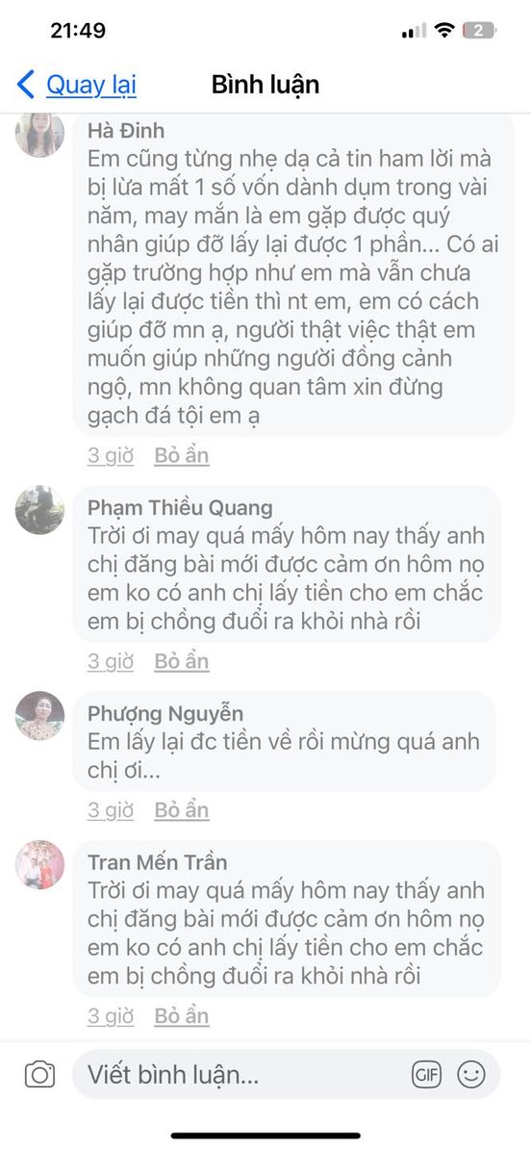Viewport: 531px width, 1149px height.
Task: Open the GIF picker icon
Action: [x=427, y=1075]
